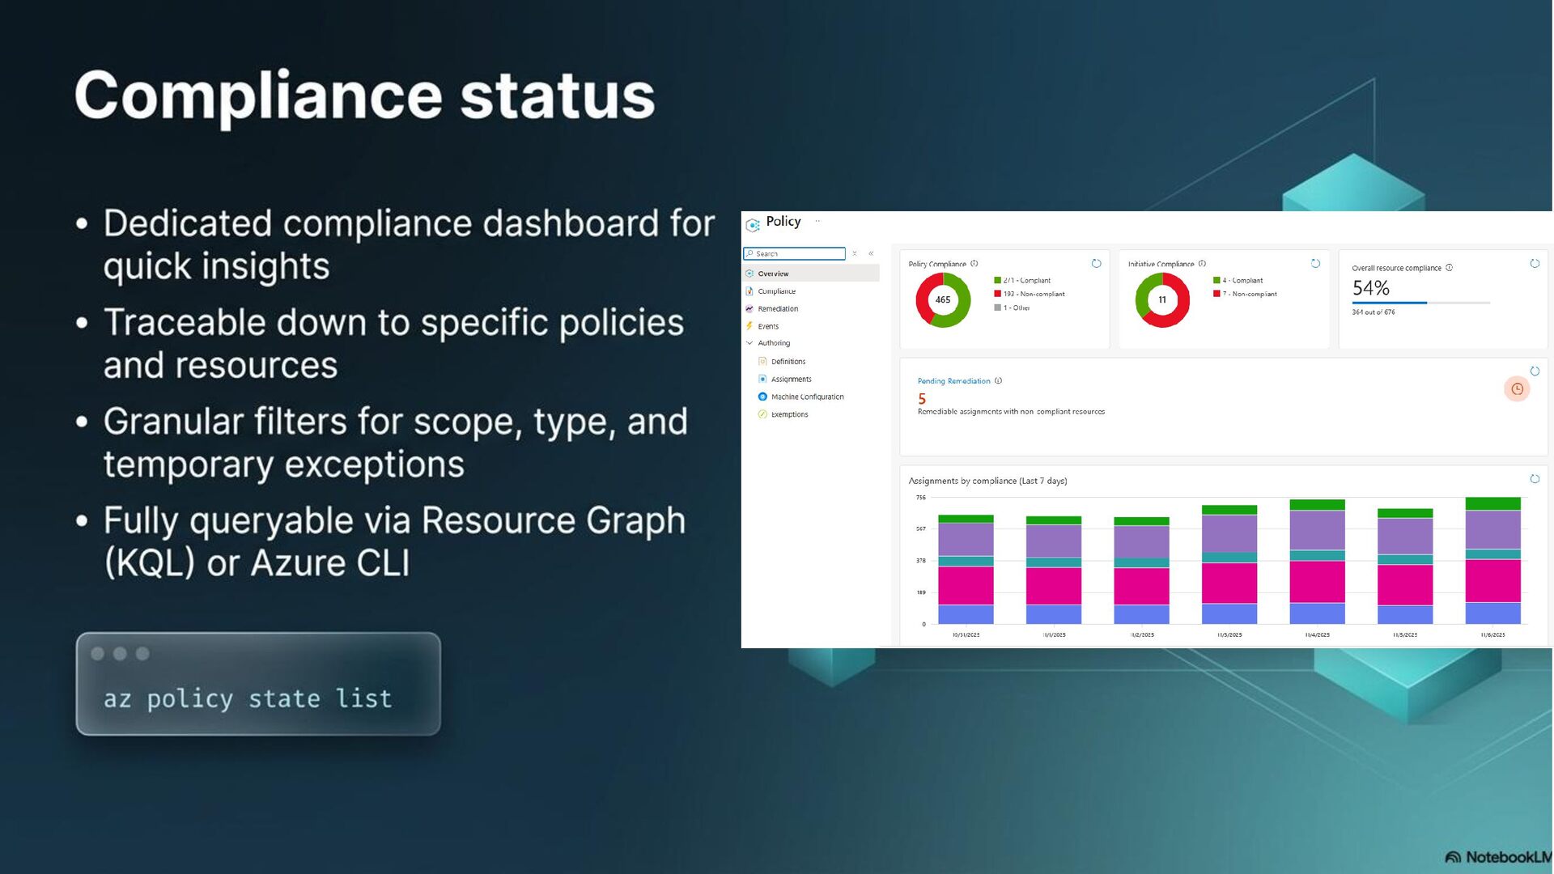The image size is (1554, 874).
Task: Refresh the Overall resource compliance tile
Action: [1535, 264]
